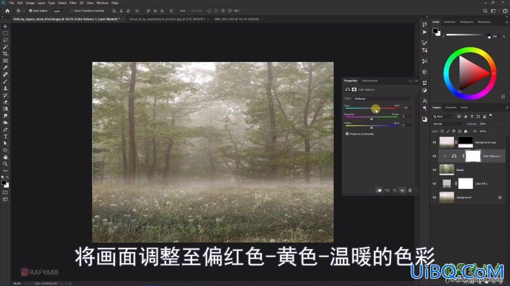Select the Horizontal Type tool

(5, 136)
